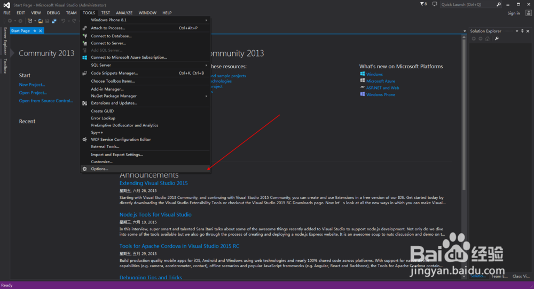
Task: Close the Start Page tab
Action: click(x=41, y=31)
